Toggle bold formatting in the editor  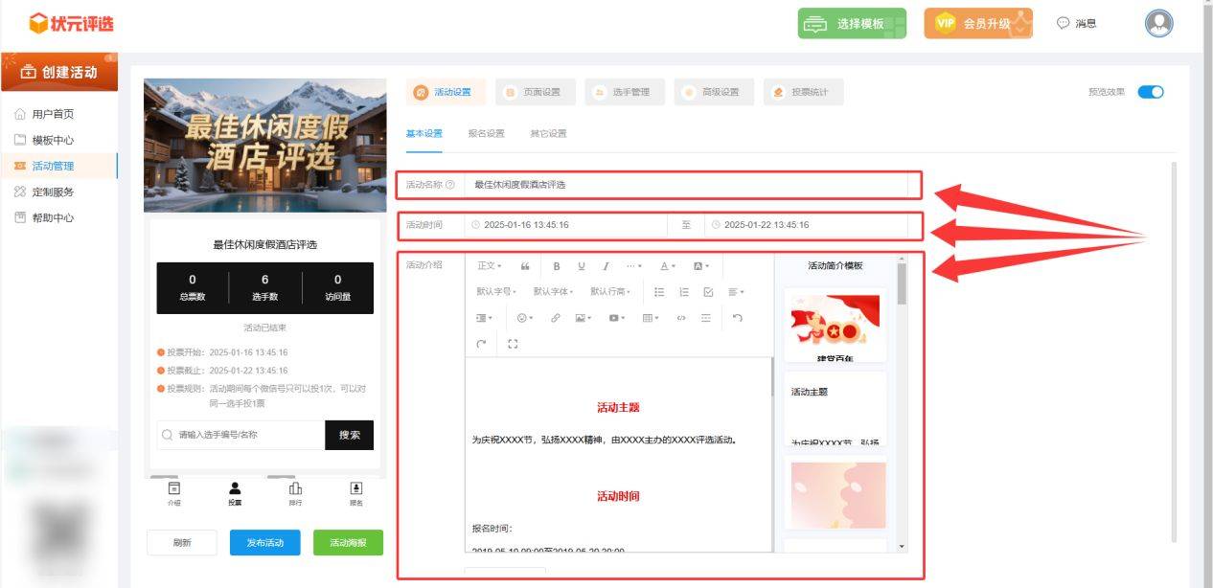tap(556, 266)
